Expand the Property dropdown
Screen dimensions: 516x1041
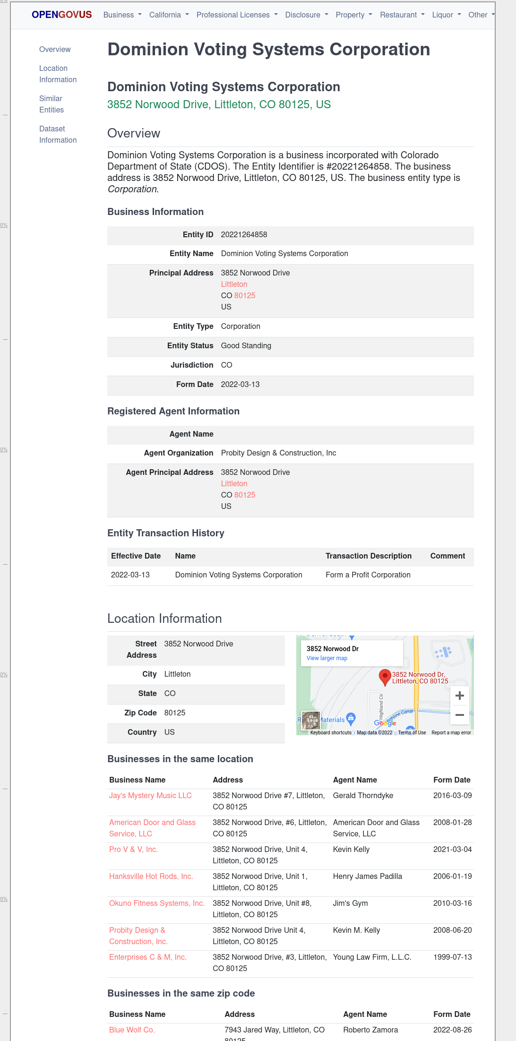[354, 15]
